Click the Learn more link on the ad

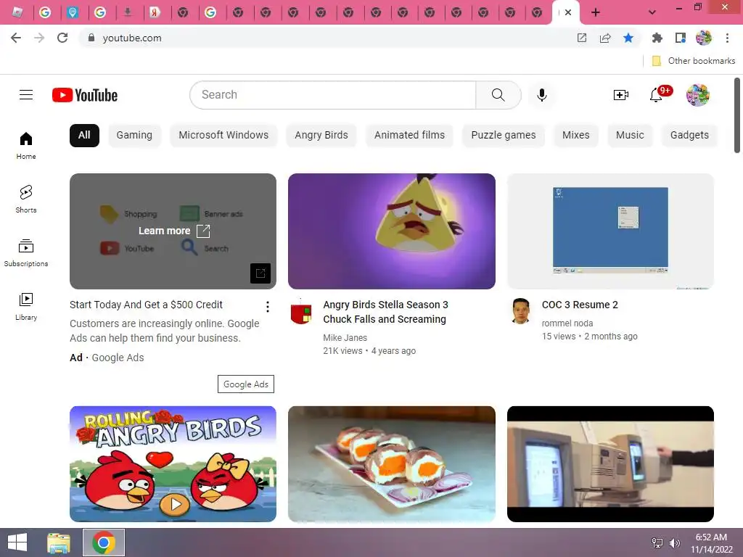pos(174,231)
